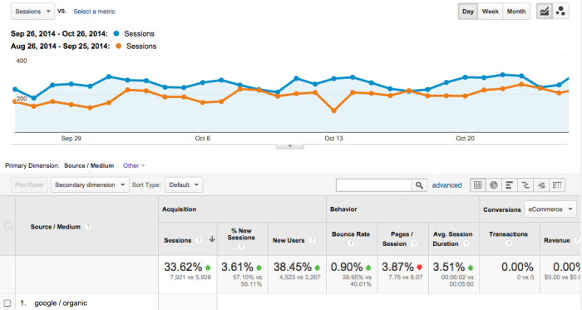Image resolution: width=582 pixels, height=310 pixels.
Task: Select the Performance bar view icon
Action: 509,185
